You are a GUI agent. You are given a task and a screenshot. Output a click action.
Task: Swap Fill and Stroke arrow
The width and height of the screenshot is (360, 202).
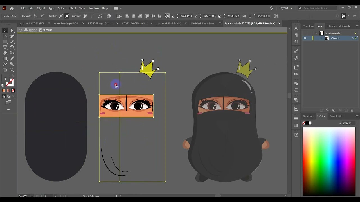click(13, 76)
